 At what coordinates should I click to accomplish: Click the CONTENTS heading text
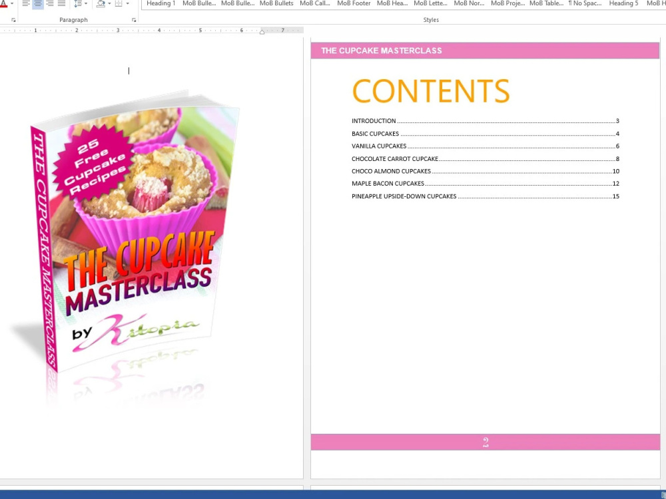tap(431, 90)
